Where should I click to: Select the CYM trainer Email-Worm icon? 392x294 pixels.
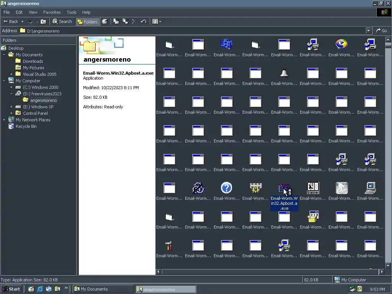click(313, 188)
